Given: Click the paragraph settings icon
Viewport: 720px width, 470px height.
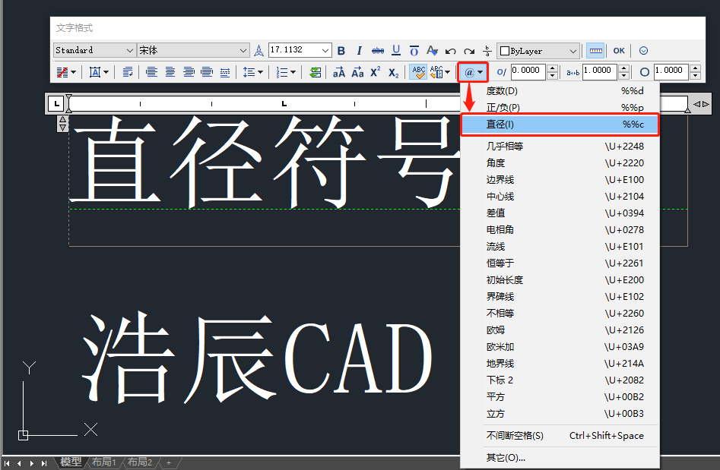Looking at the screenshot, I should click(128, 72).
